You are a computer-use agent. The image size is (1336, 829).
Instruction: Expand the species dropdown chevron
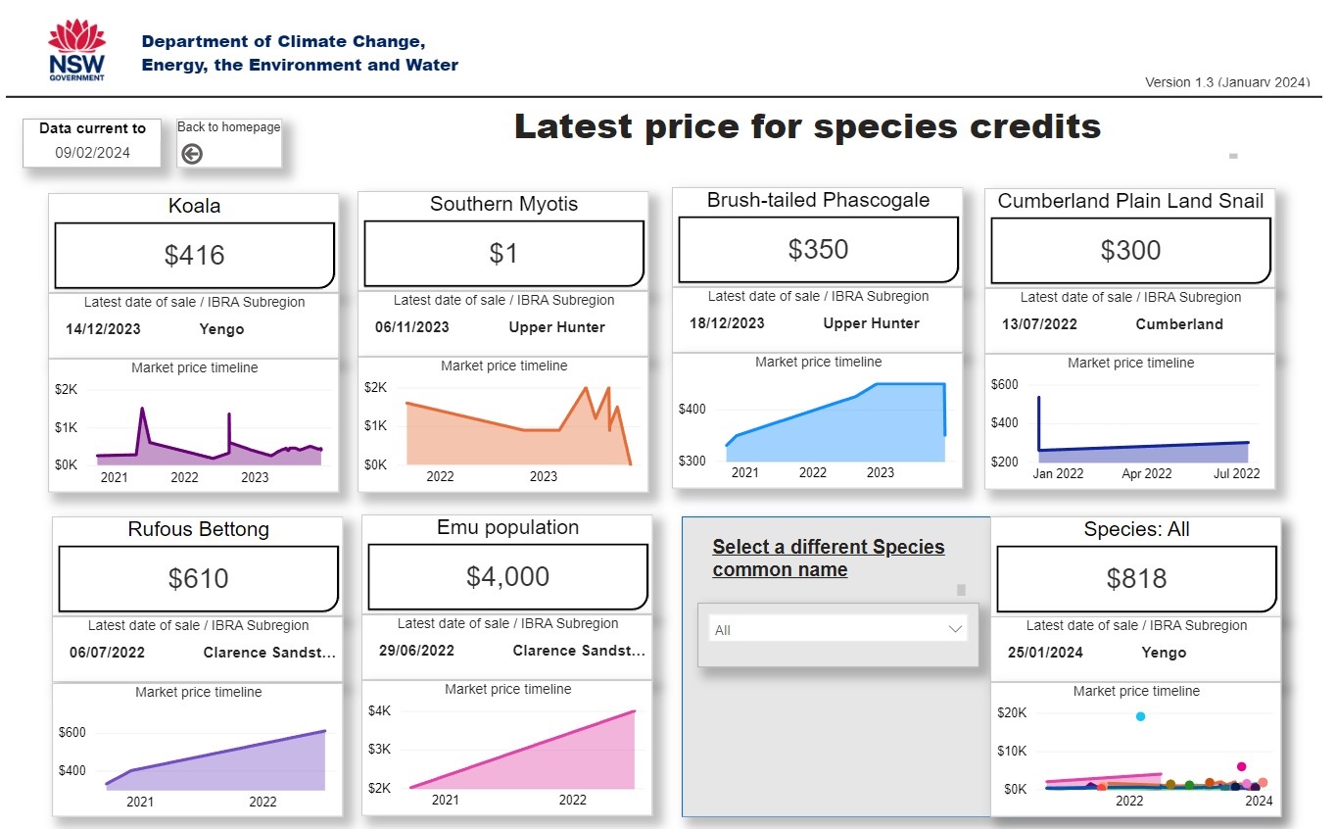coord(955,630)
